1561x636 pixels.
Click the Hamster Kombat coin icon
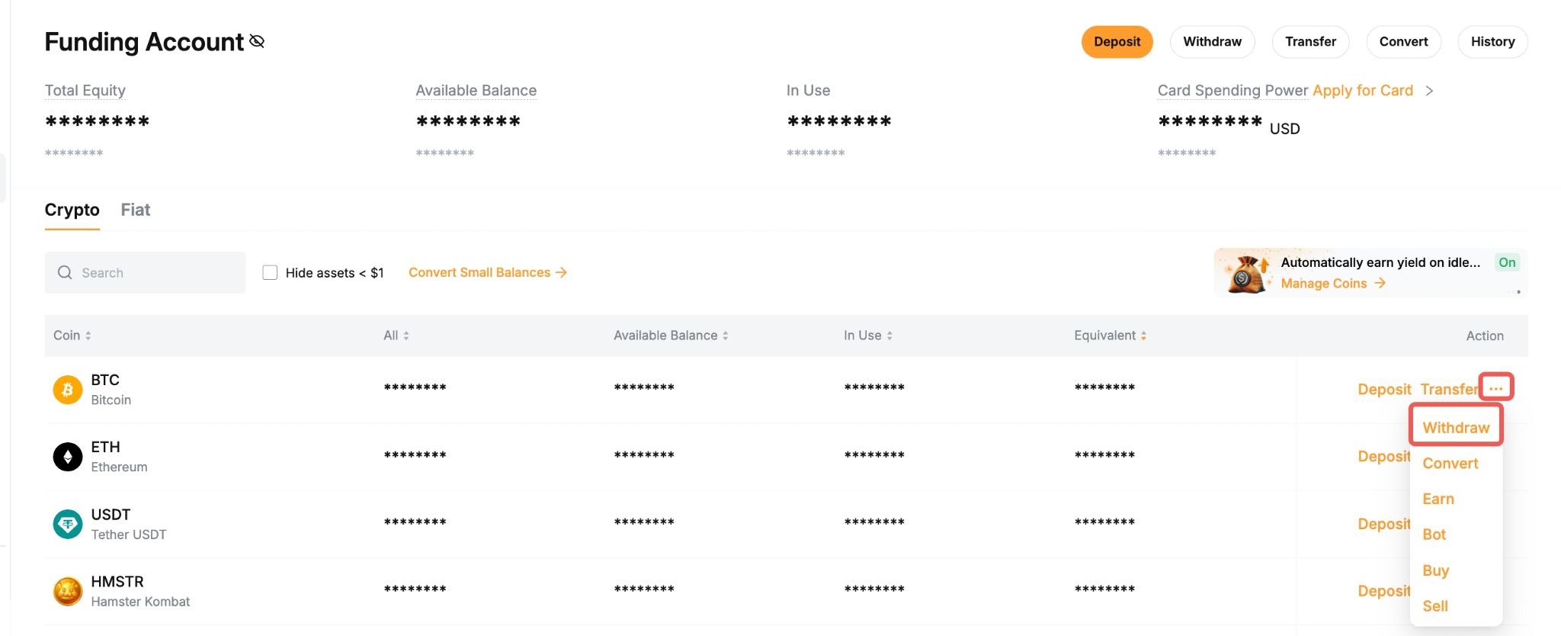[x=67, y=591]
